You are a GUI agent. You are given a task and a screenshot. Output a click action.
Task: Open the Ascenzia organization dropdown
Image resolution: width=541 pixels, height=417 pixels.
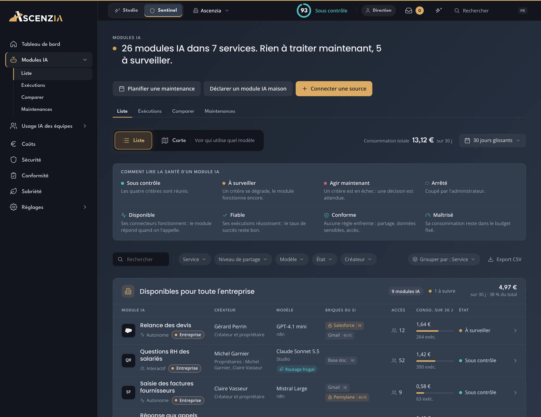pyautogui.click(x=211, y=11)
